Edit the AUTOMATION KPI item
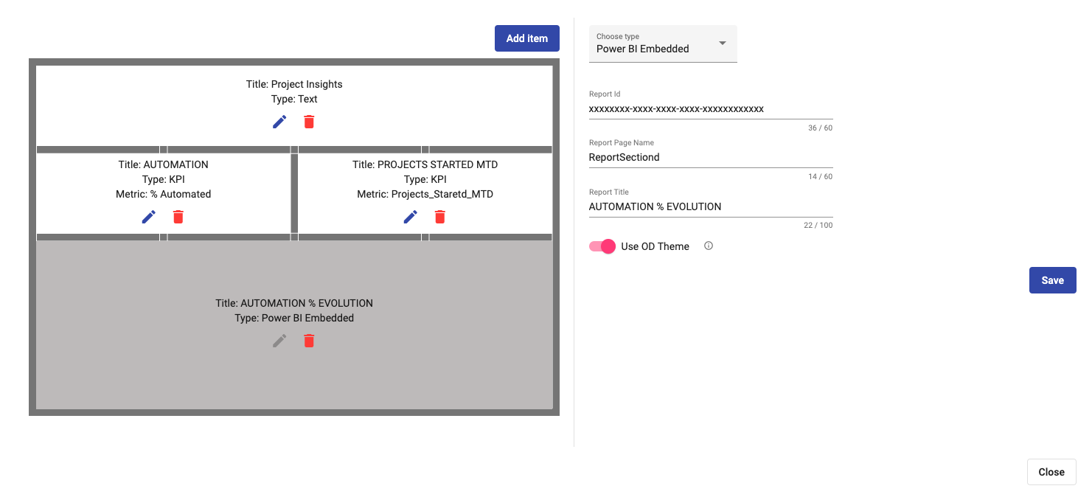This screenshot has width=1092, height=497. [149, 217]
